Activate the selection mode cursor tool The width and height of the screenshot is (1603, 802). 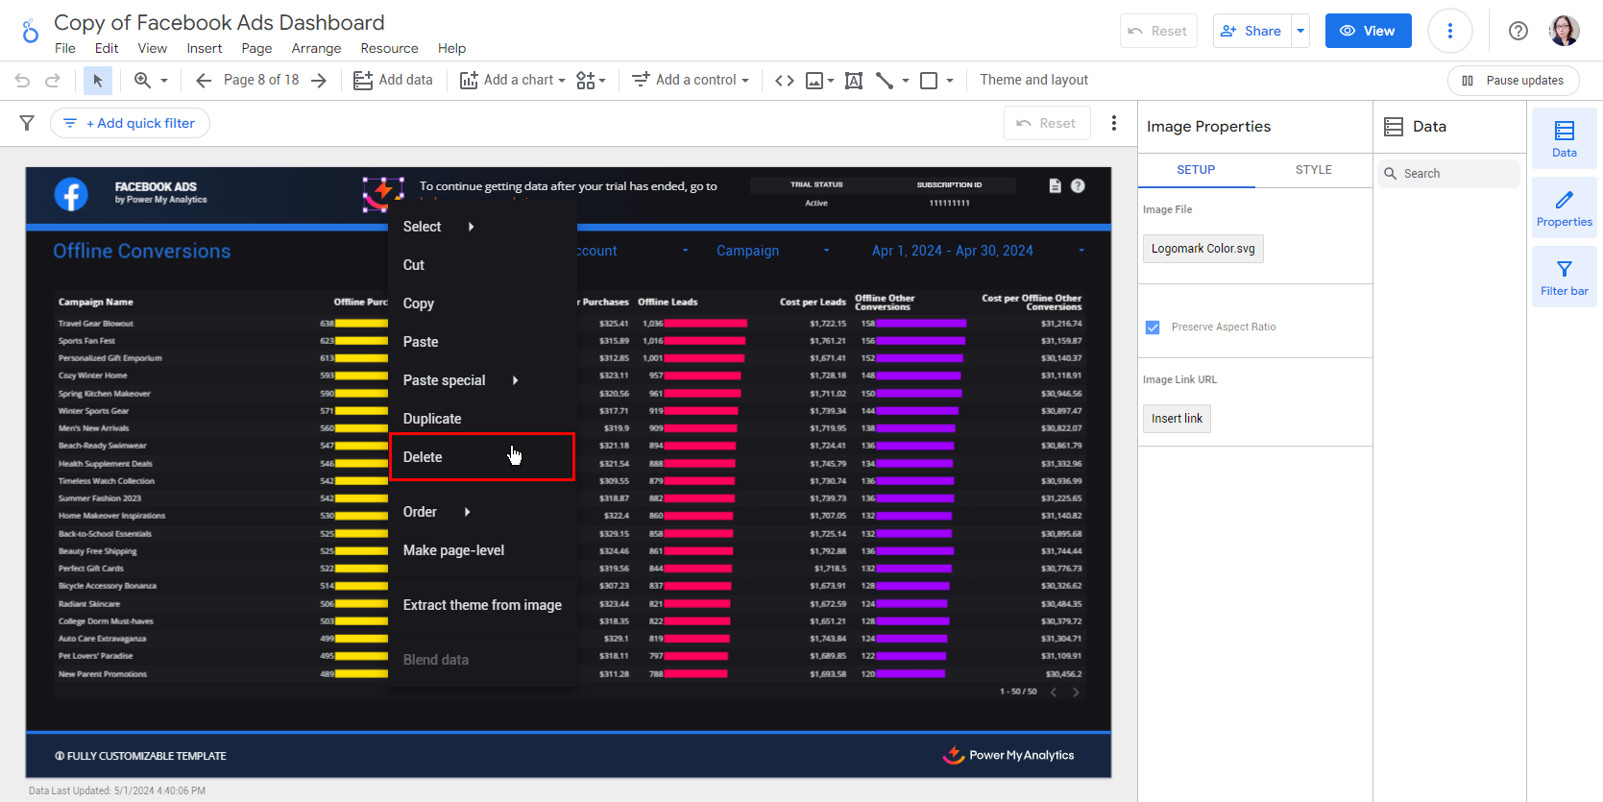point(97,81)
